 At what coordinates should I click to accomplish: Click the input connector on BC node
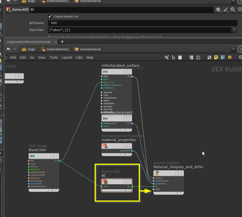102,187
